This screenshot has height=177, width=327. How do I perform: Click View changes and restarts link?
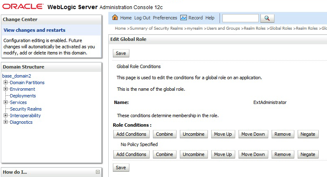(34, 30)
